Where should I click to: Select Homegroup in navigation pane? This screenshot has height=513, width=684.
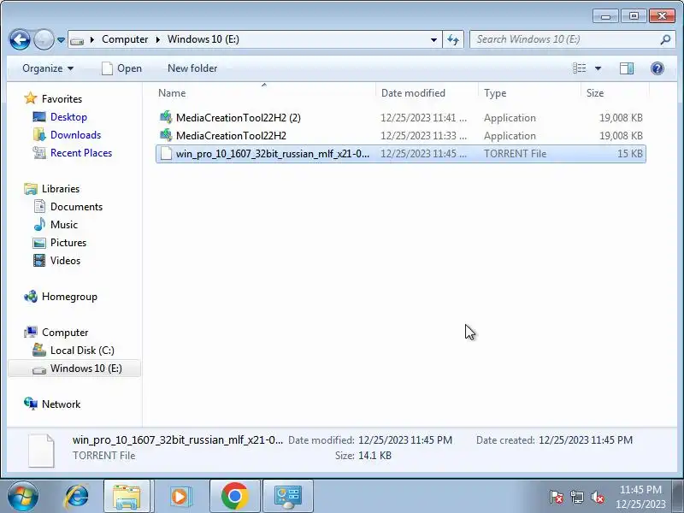[x=69, y=296]
